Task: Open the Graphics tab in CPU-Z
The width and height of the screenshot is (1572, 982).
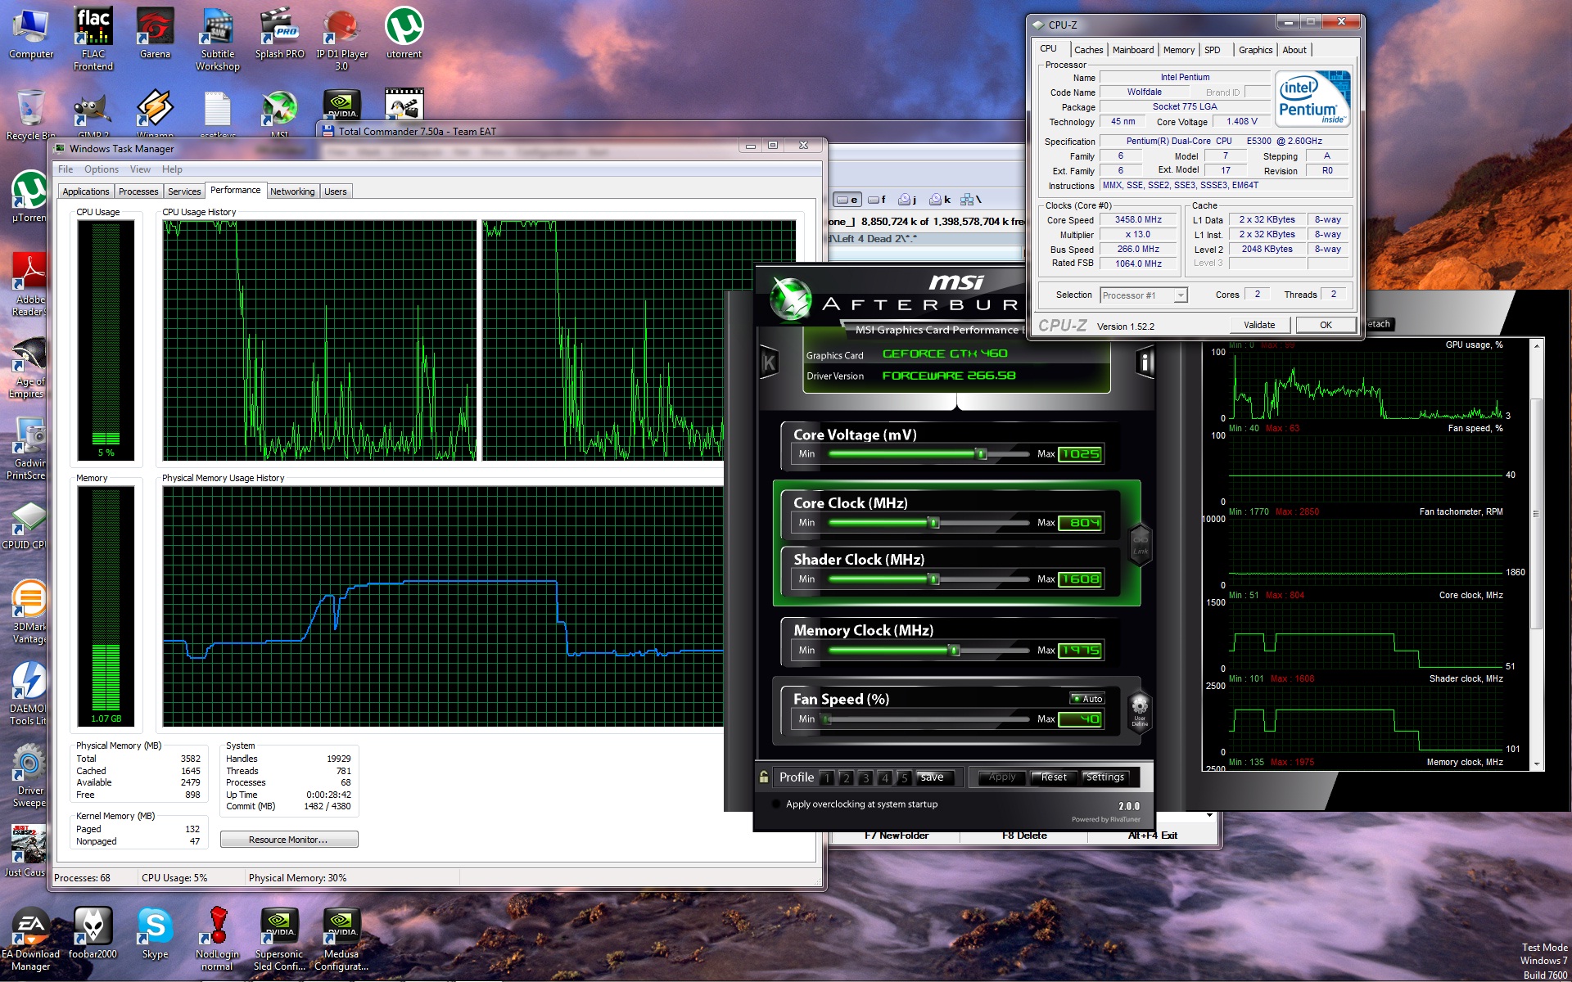Action: tap(1255, 50)
